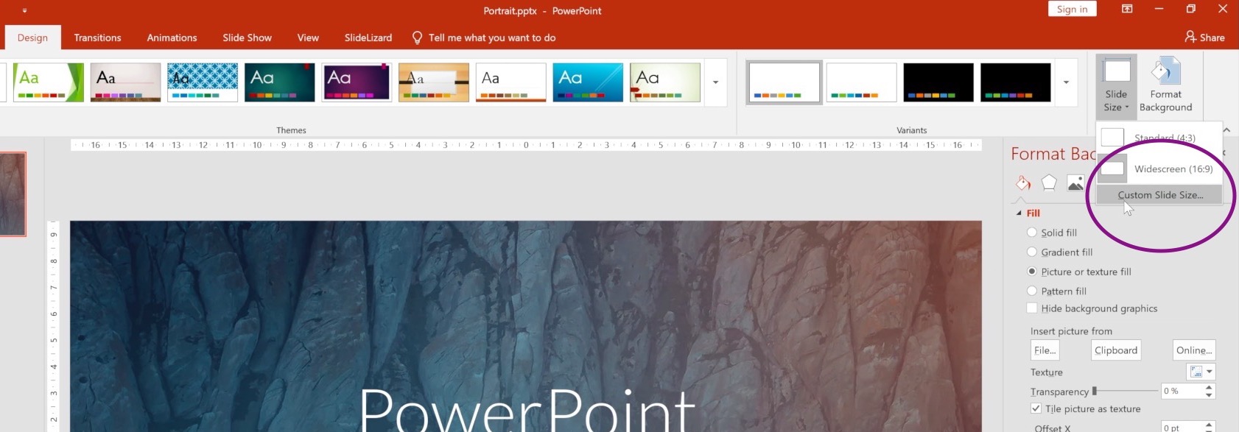Image resolution: width=1239 pixels, height=432 pixels.
Task: Select the Fill paint bucket icon
Action: pyautogui.click(x=1023, y=183)
